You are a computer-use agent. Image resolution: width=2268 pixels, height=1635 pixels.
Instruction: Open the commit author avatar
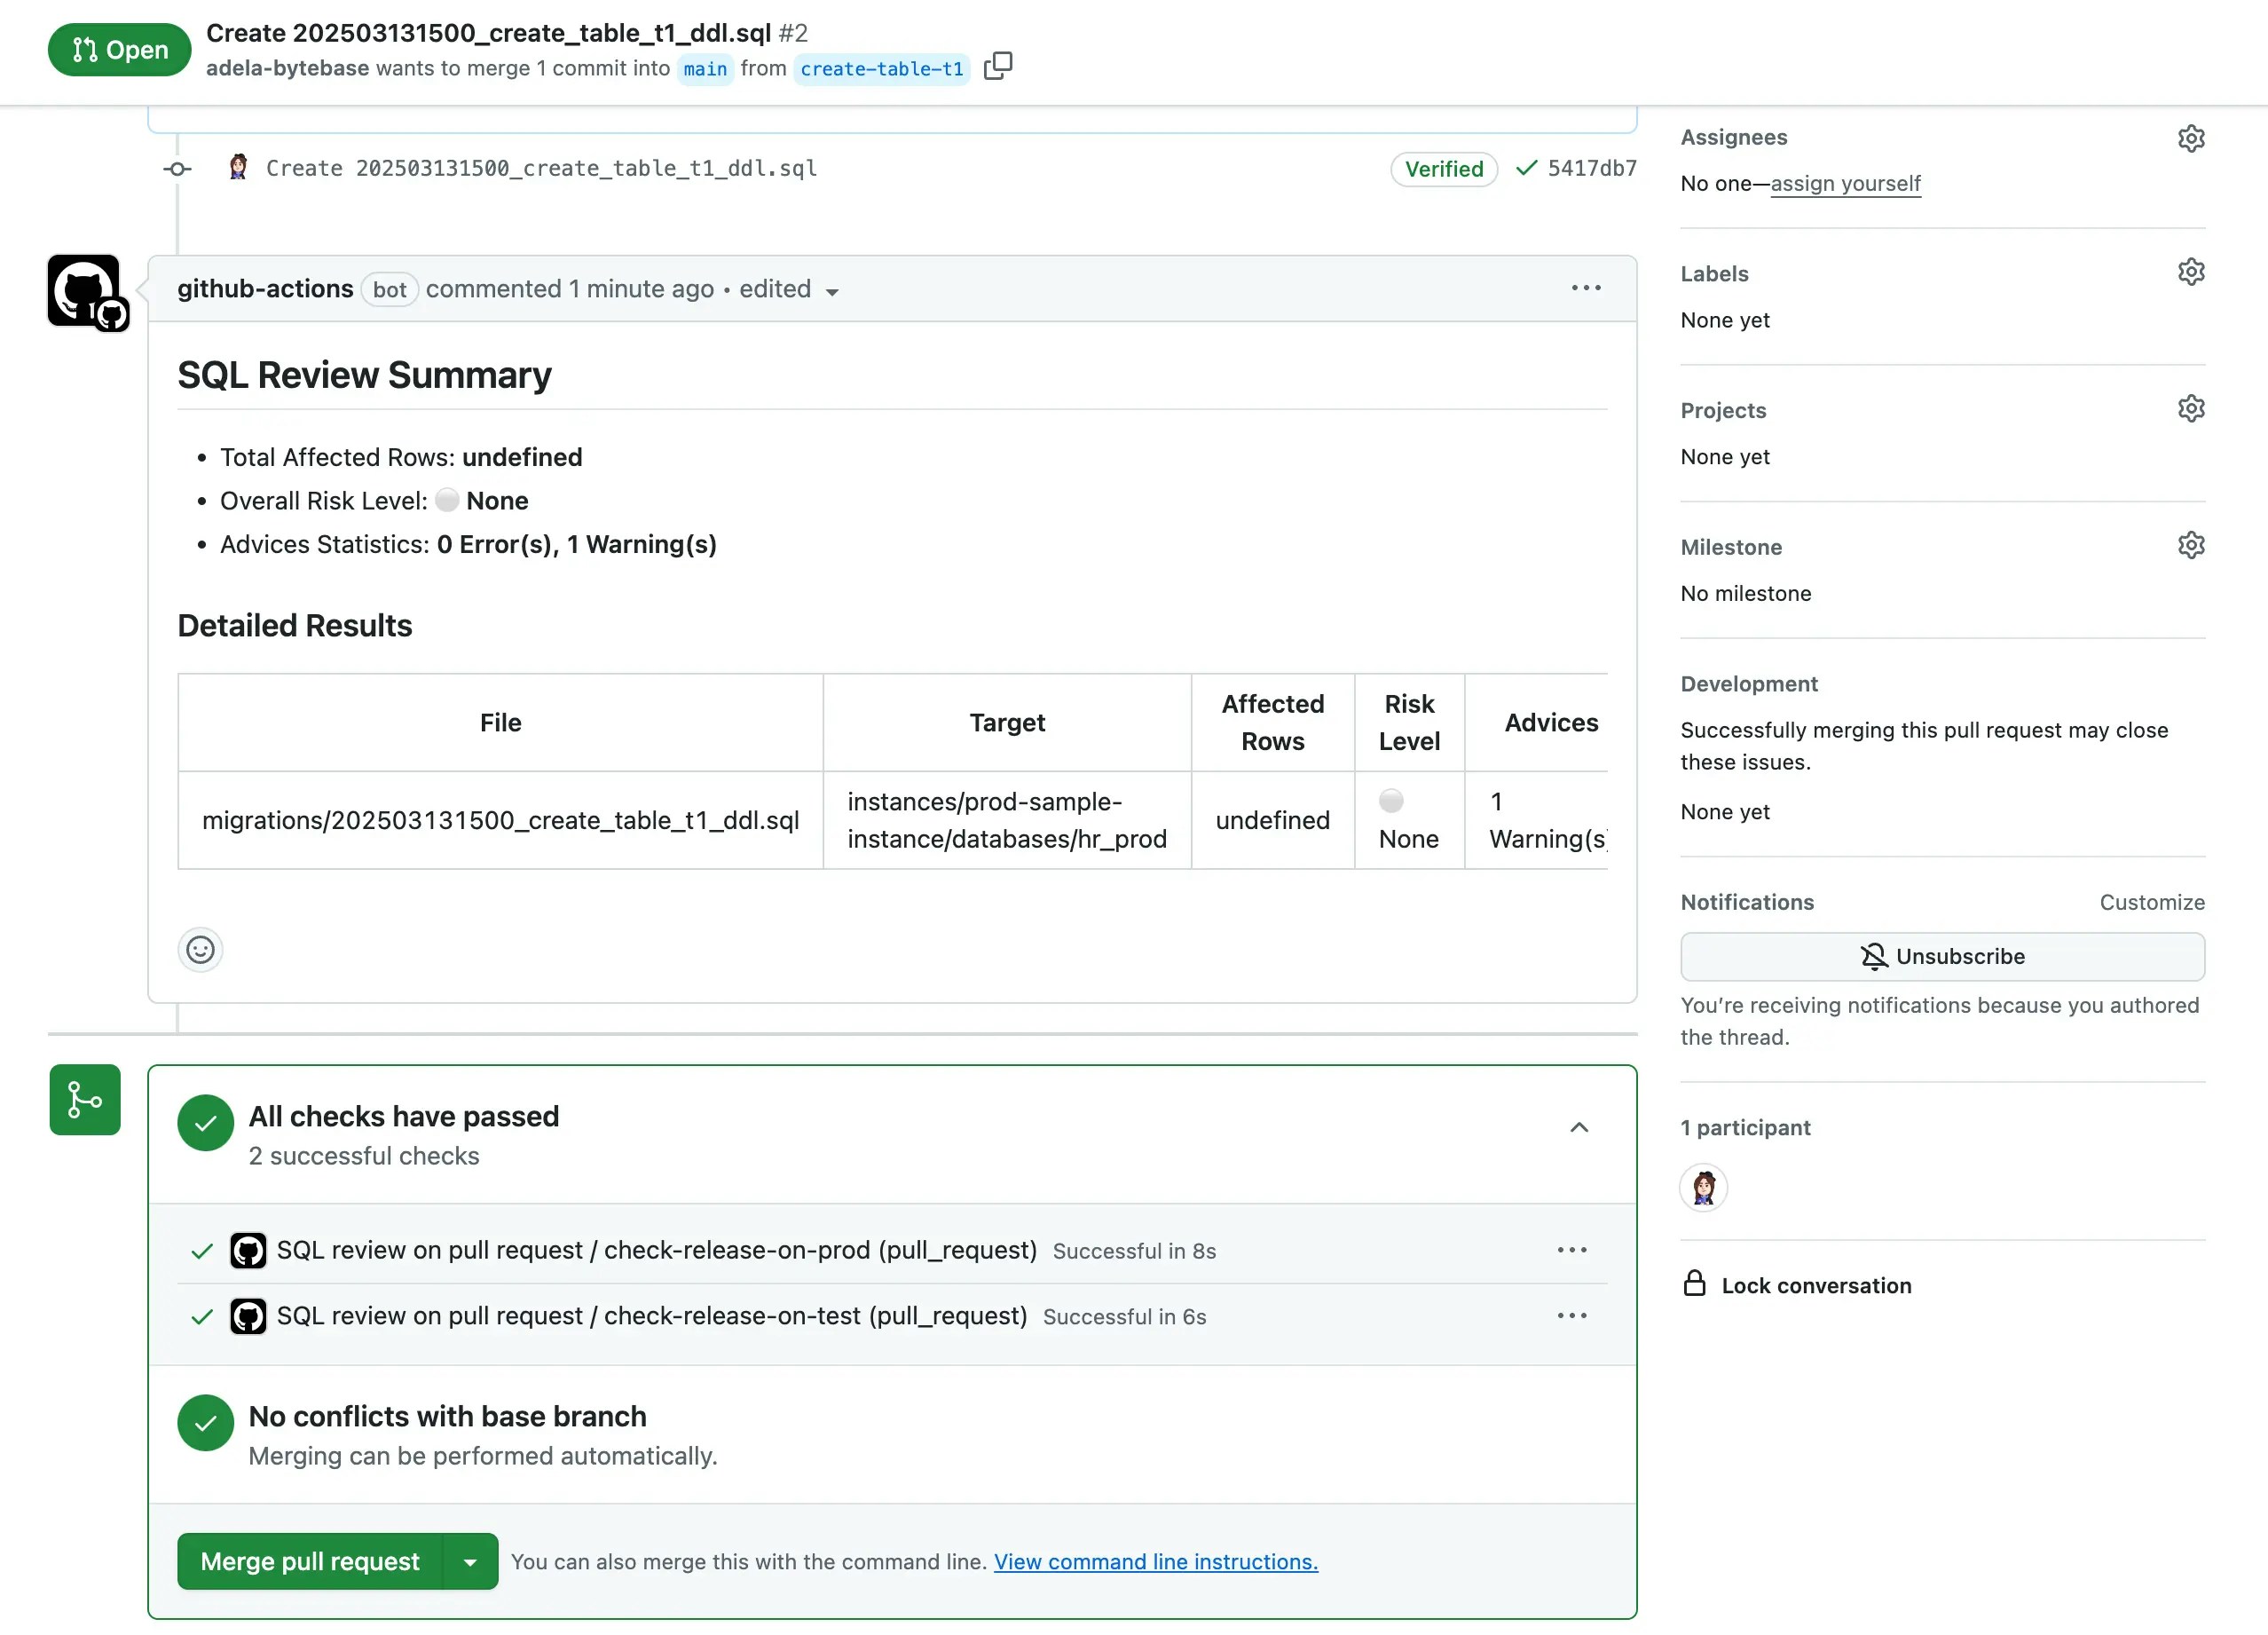pyautogui.click(x=238, y=168)
